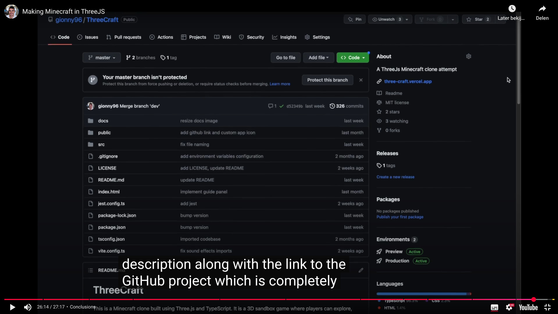Seek the video using the red progress bar
Screen dimensions: 558x314
tap(262, 299)
